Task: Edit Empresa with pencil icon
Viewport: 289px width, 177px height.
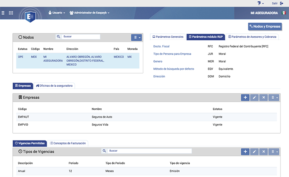Action: pyautogui.click(x=254, y=98)
